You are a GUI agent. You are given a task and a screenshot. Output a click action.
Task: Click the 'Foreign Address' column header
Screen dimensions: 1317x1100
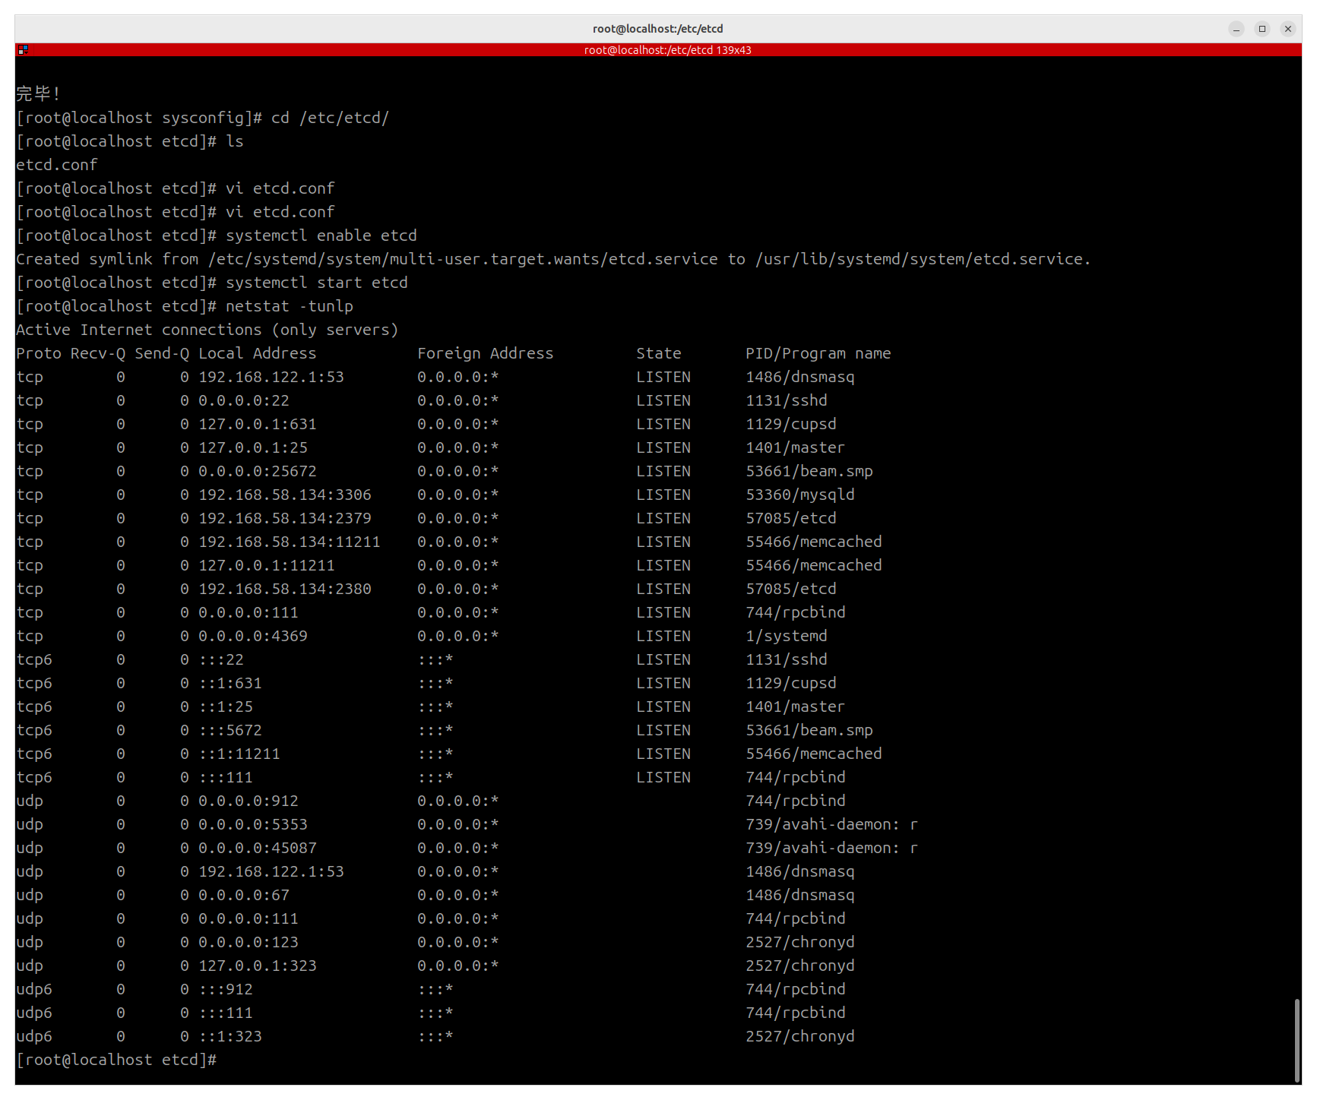(486, 353)
